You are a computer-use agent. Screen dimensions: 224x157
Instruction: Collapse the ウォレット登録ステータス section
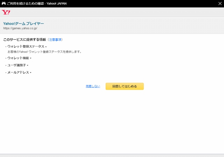(x=26, y=46)
